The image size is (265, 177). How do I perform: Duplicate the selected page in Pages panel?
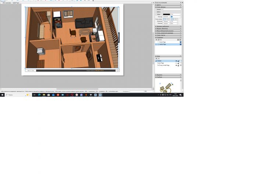pos(159,39)
